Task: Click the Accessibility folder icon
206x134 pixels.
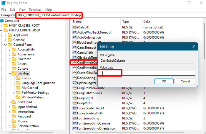Action: (14, 49)
